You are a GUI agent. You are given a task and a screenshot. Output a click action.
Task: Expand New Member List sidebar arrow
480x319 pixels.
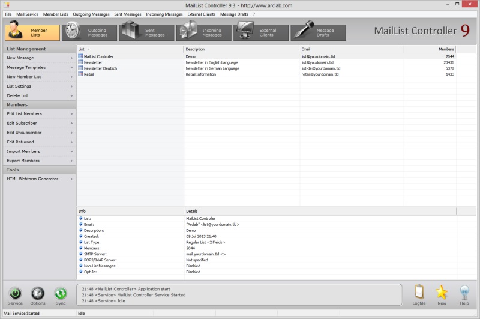pos(72,77)
